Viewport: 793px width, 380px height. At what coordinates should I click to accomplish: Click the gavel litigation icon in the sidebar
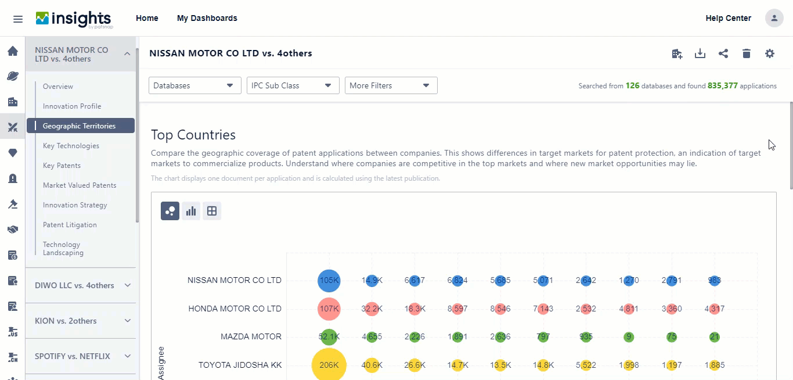12,204
